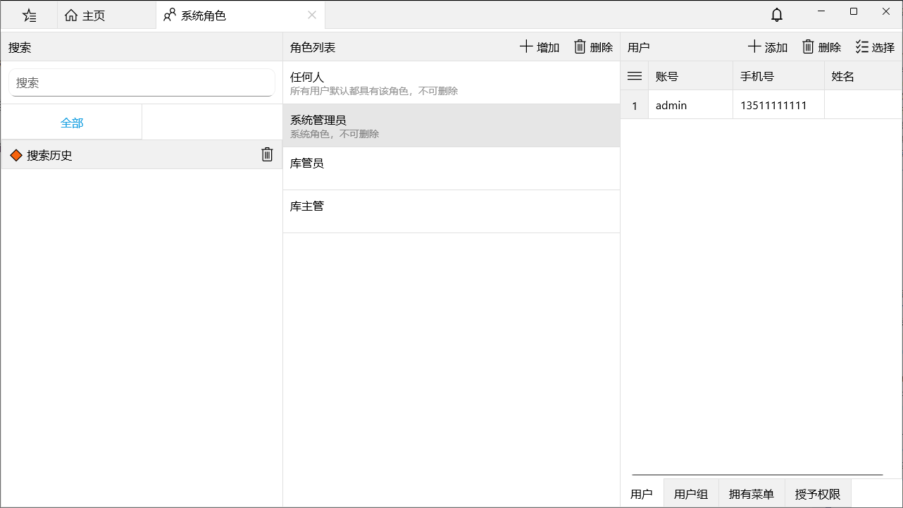
Task: Select the 系统管理员 role
Action: pyautogui.click(x=451, y=125)
